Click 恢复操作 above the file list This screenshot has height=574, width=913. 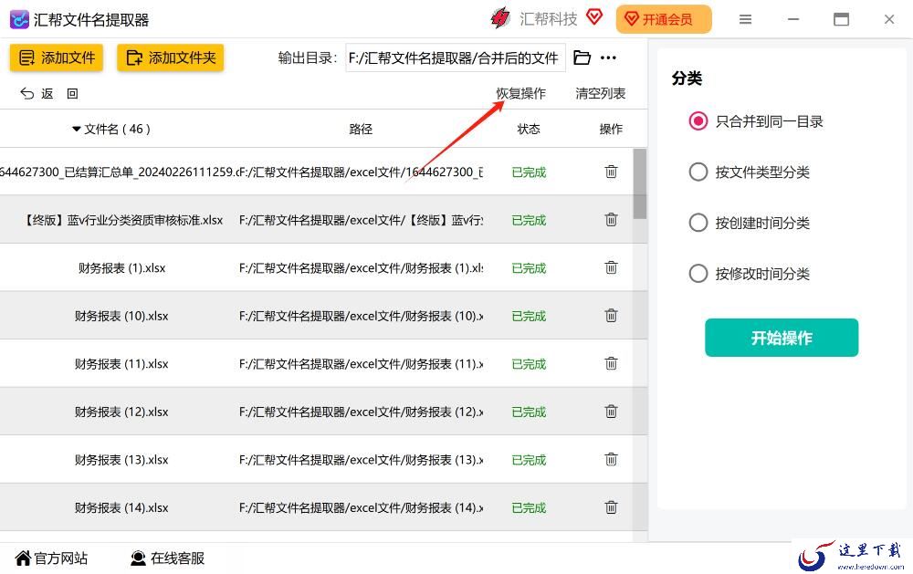(520, 93)
